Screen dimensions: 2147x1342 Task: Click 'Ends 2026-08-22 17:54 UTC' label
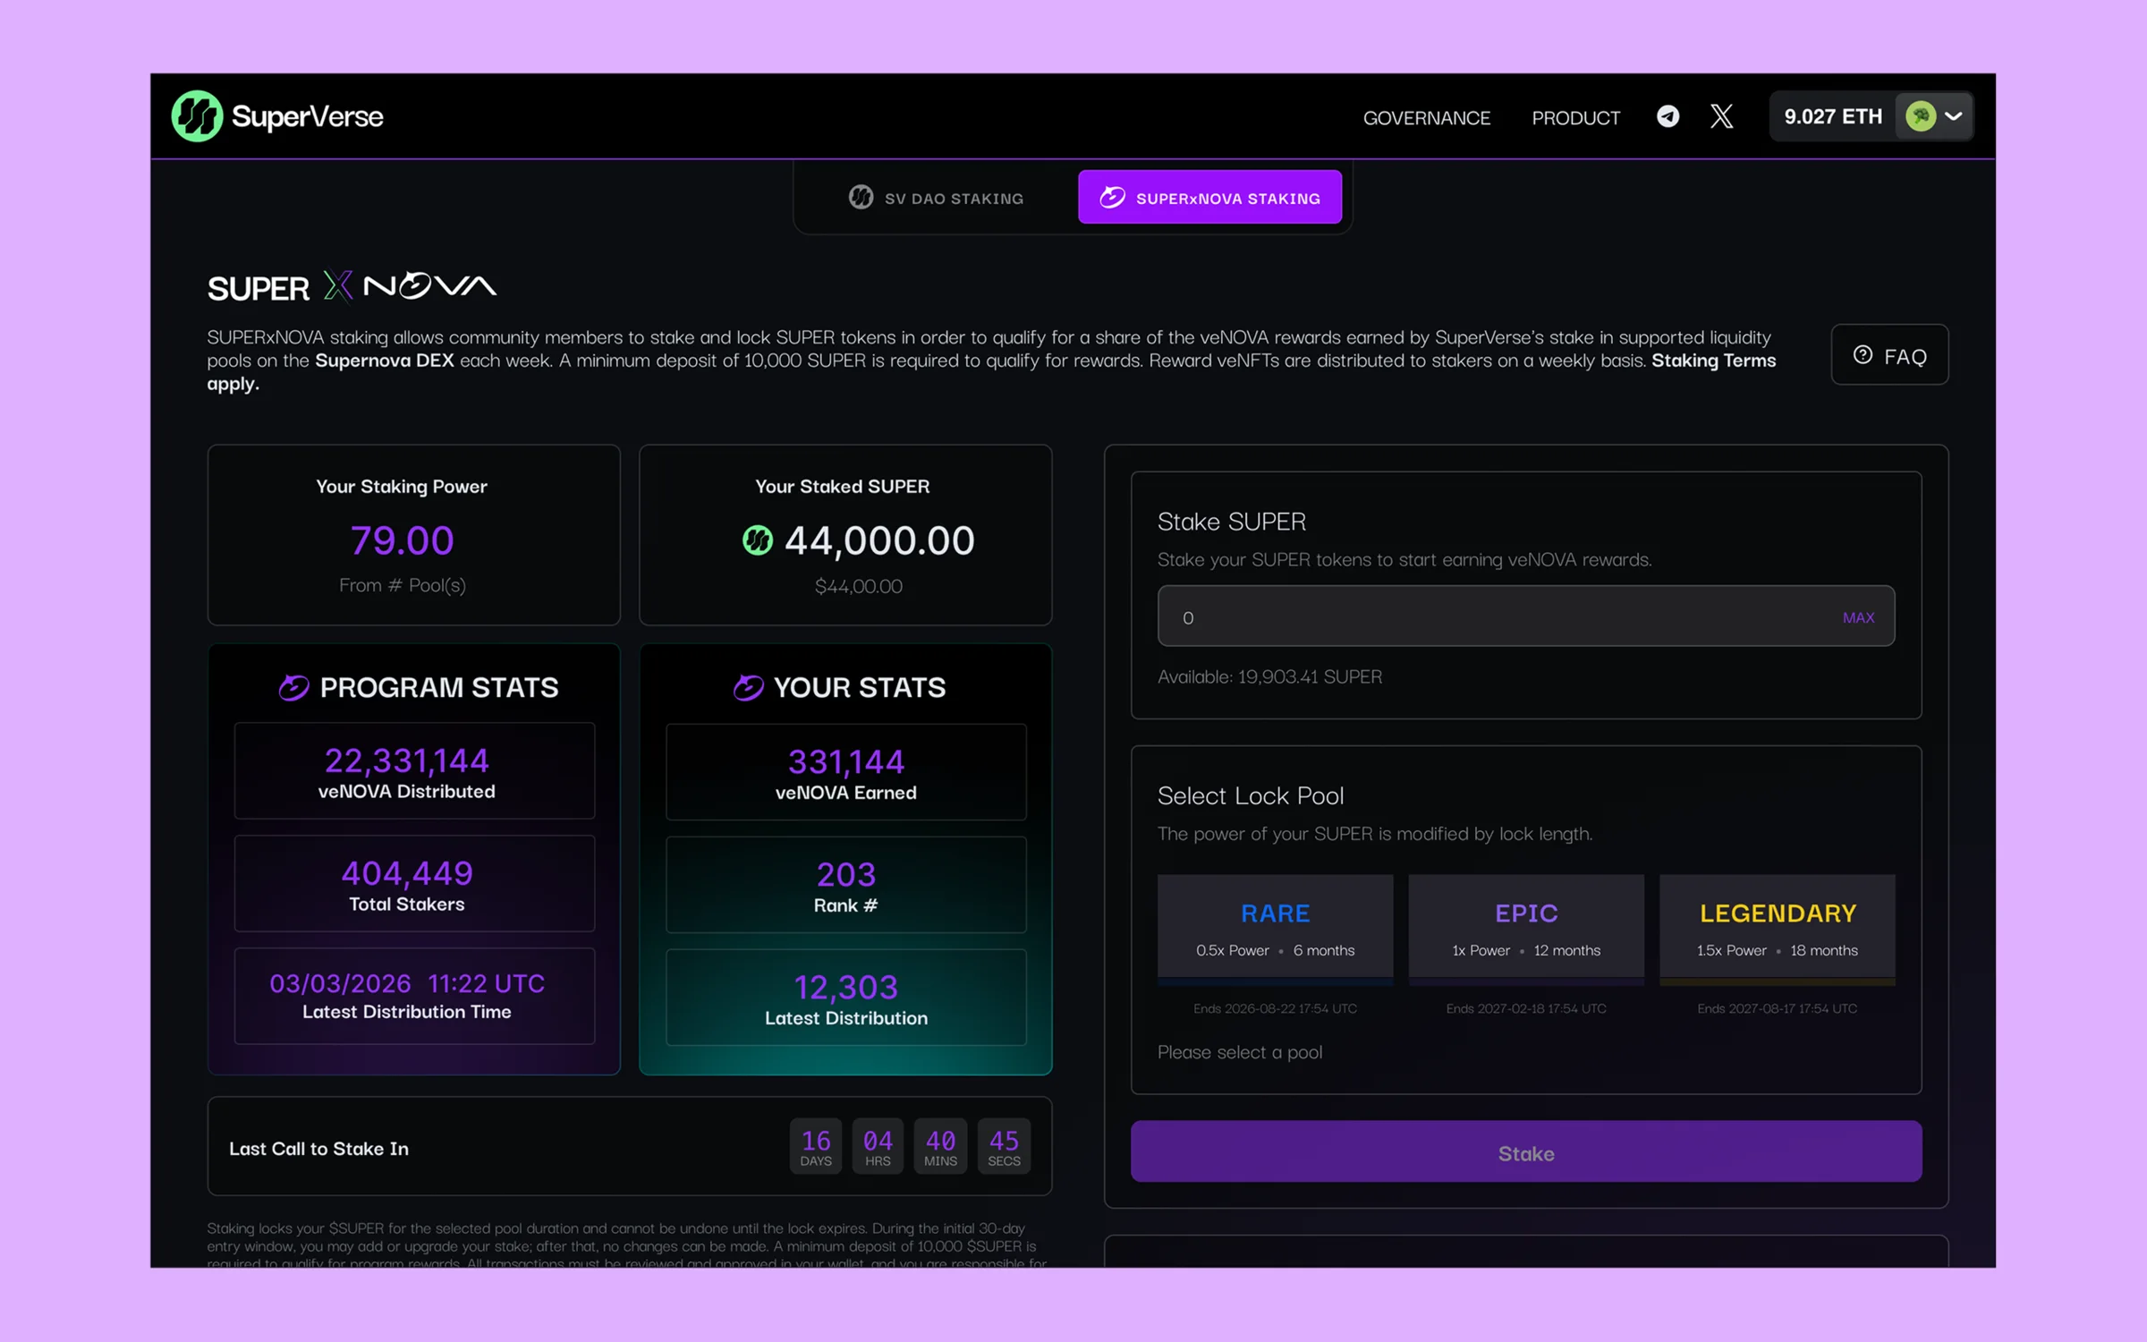1275,1008
